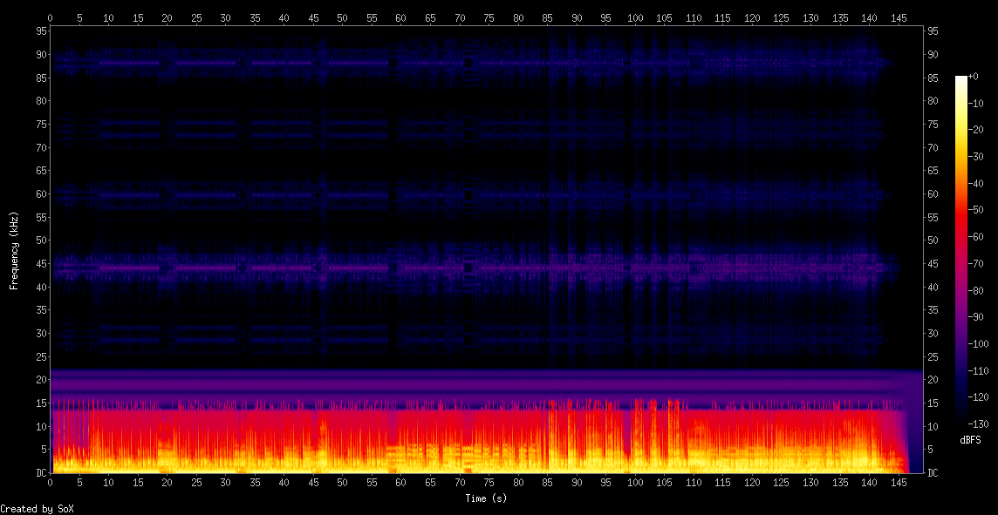998x515 pixels.
Task: Click "DC" on the left frequency axis
Action: (41, 473)
